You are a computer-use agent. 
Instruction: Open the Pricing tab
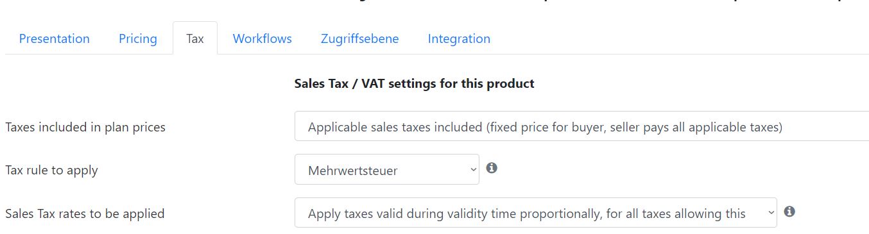(x=138, y=38)
